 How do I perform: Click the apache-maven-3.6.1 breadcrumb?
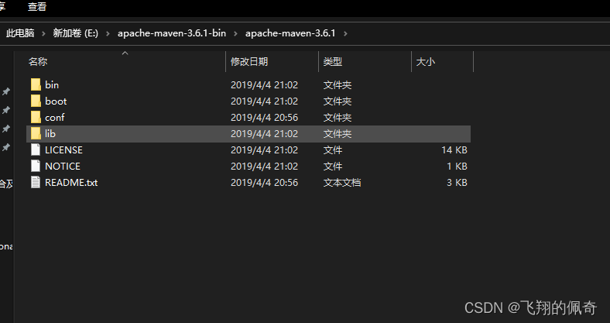pos(290,33)
